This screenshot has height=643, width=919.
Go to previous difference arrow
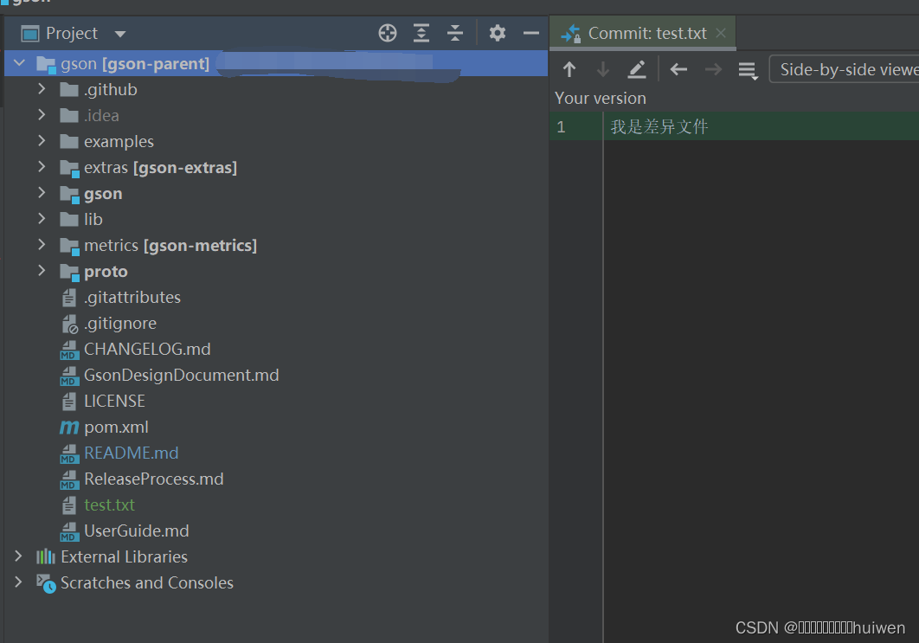tap(569, 70)
